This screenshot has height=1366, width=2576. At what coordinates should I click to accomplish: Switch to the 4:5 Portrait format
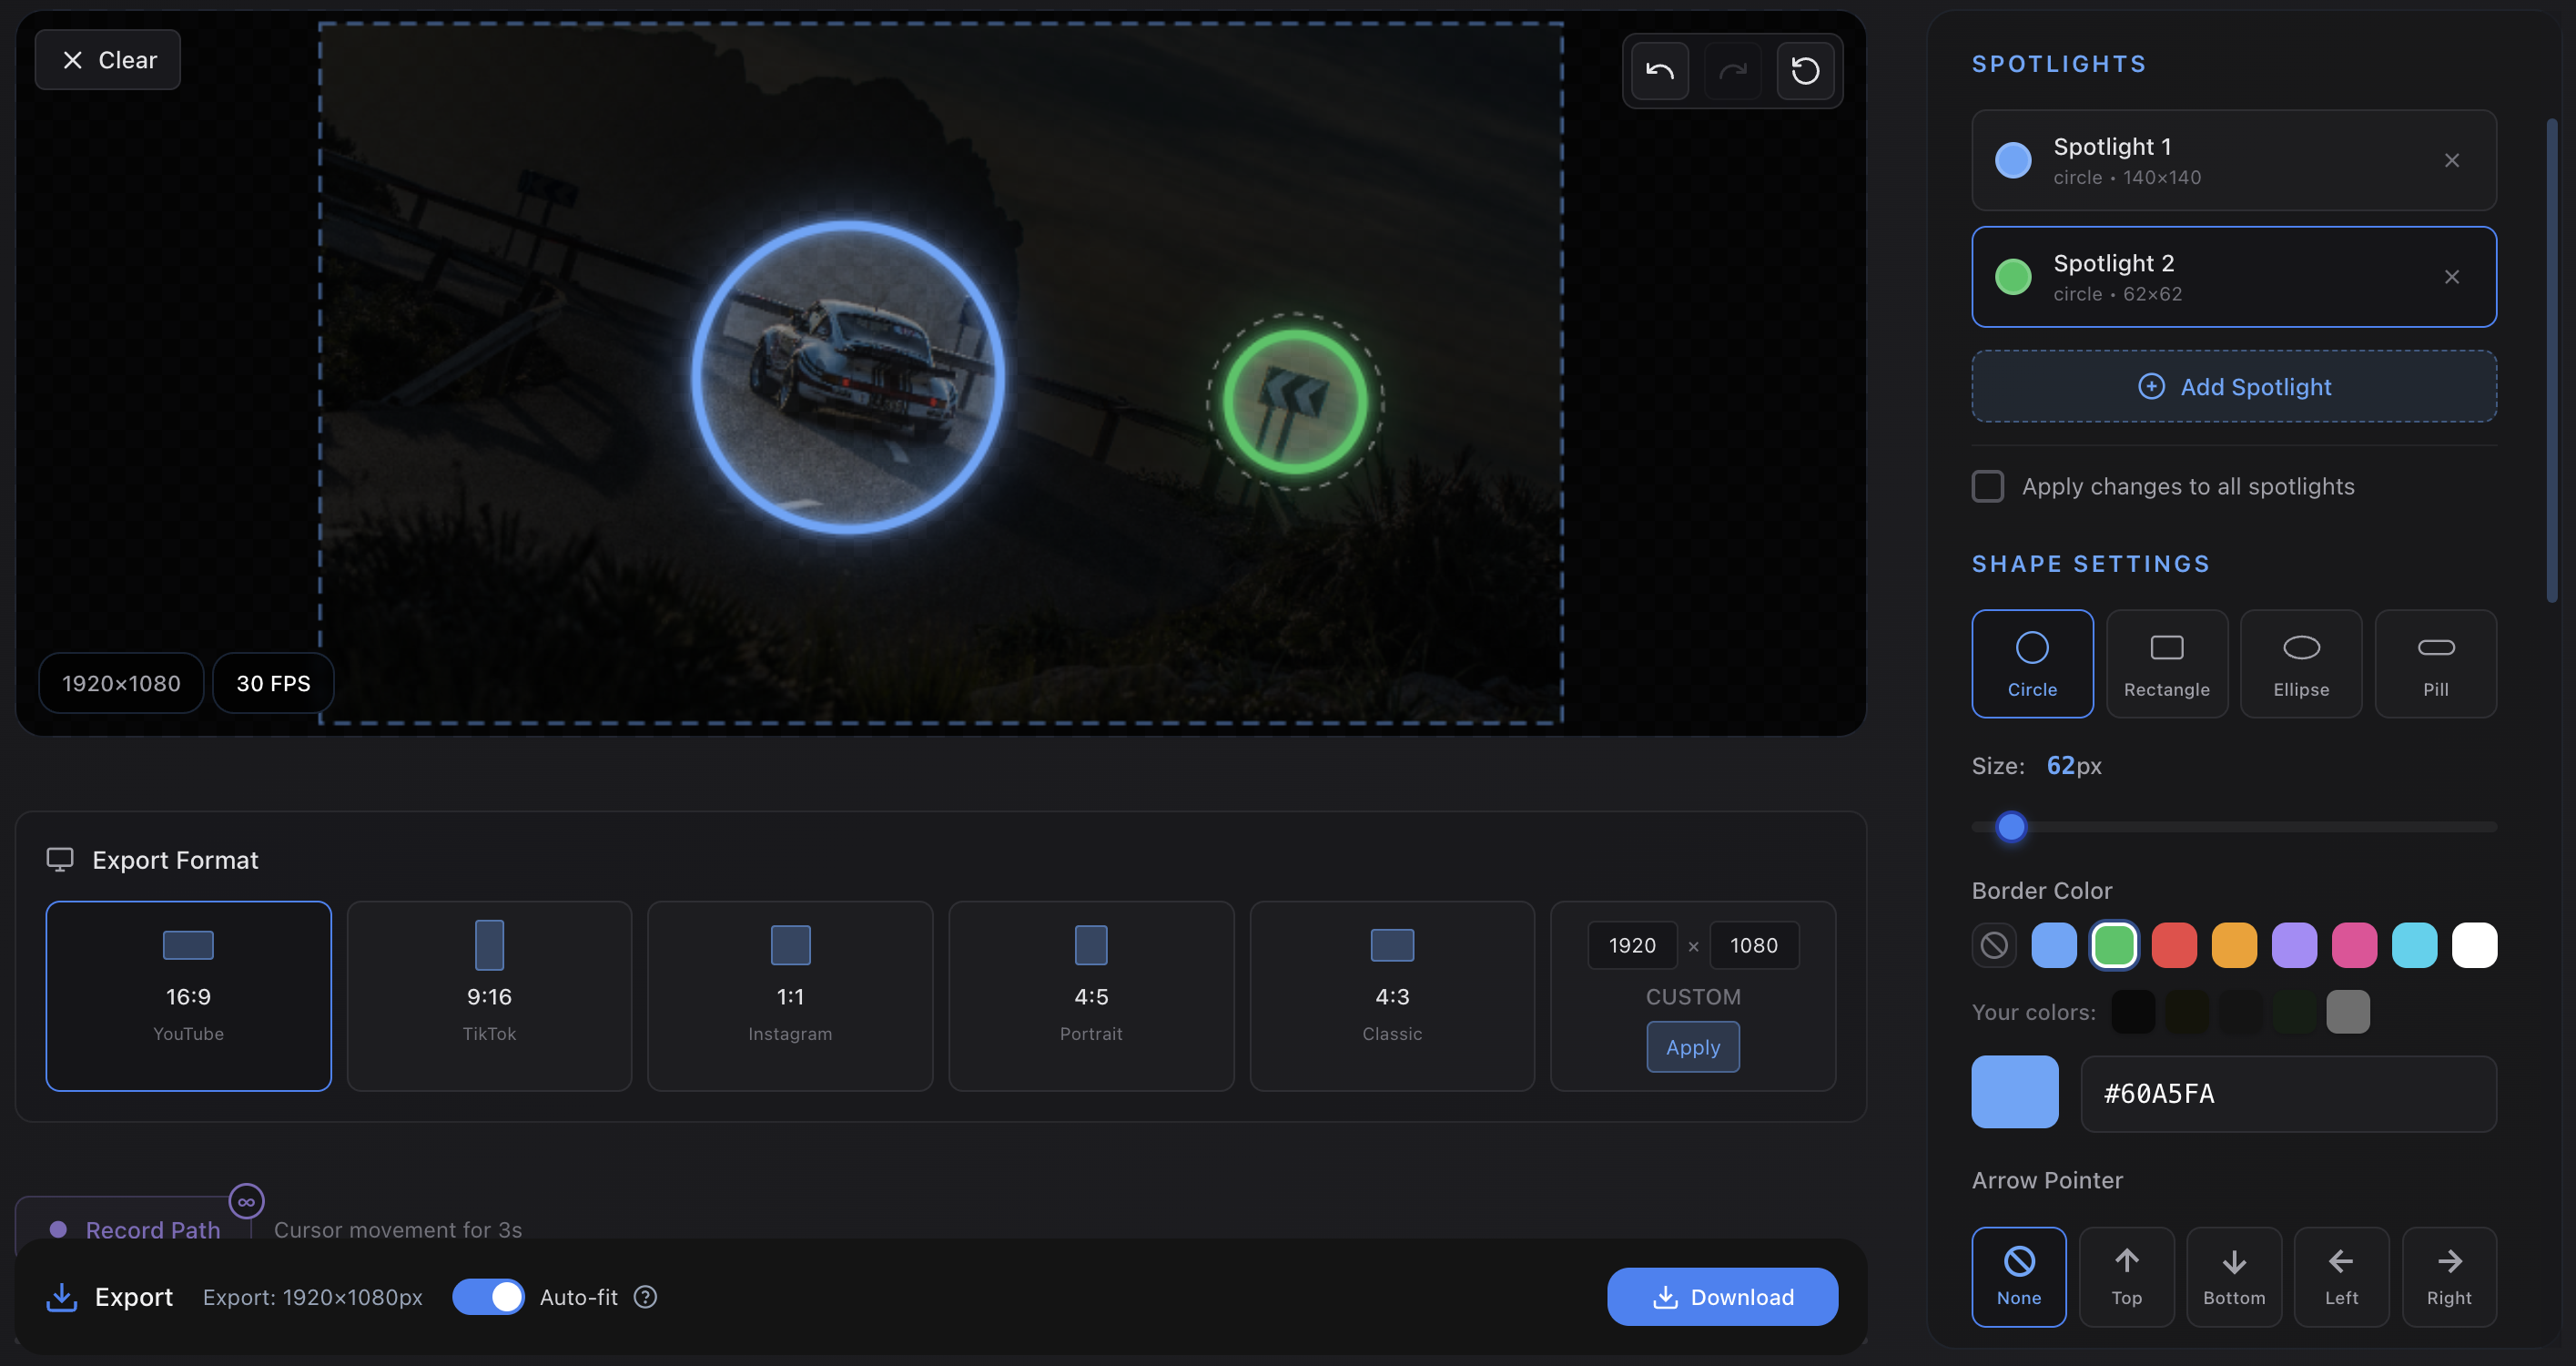coord(1091,995)
